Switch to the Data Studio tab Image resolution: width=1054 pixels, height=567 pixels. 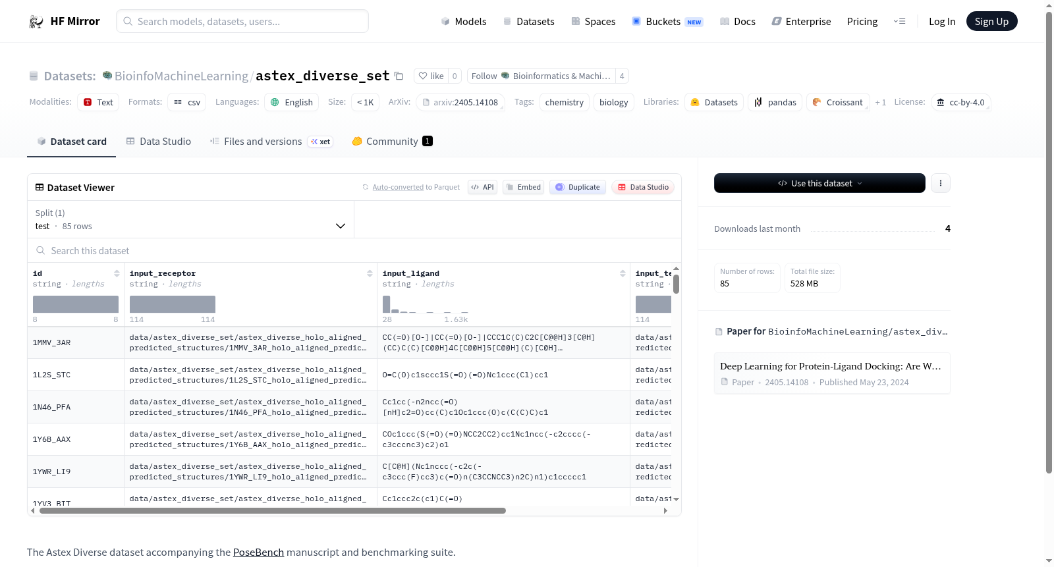(x=159, y=142)
